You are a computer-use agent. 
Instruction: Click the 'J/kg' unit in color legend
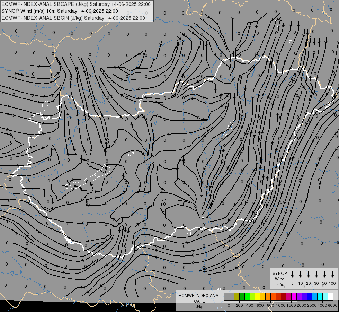[199, 307]
